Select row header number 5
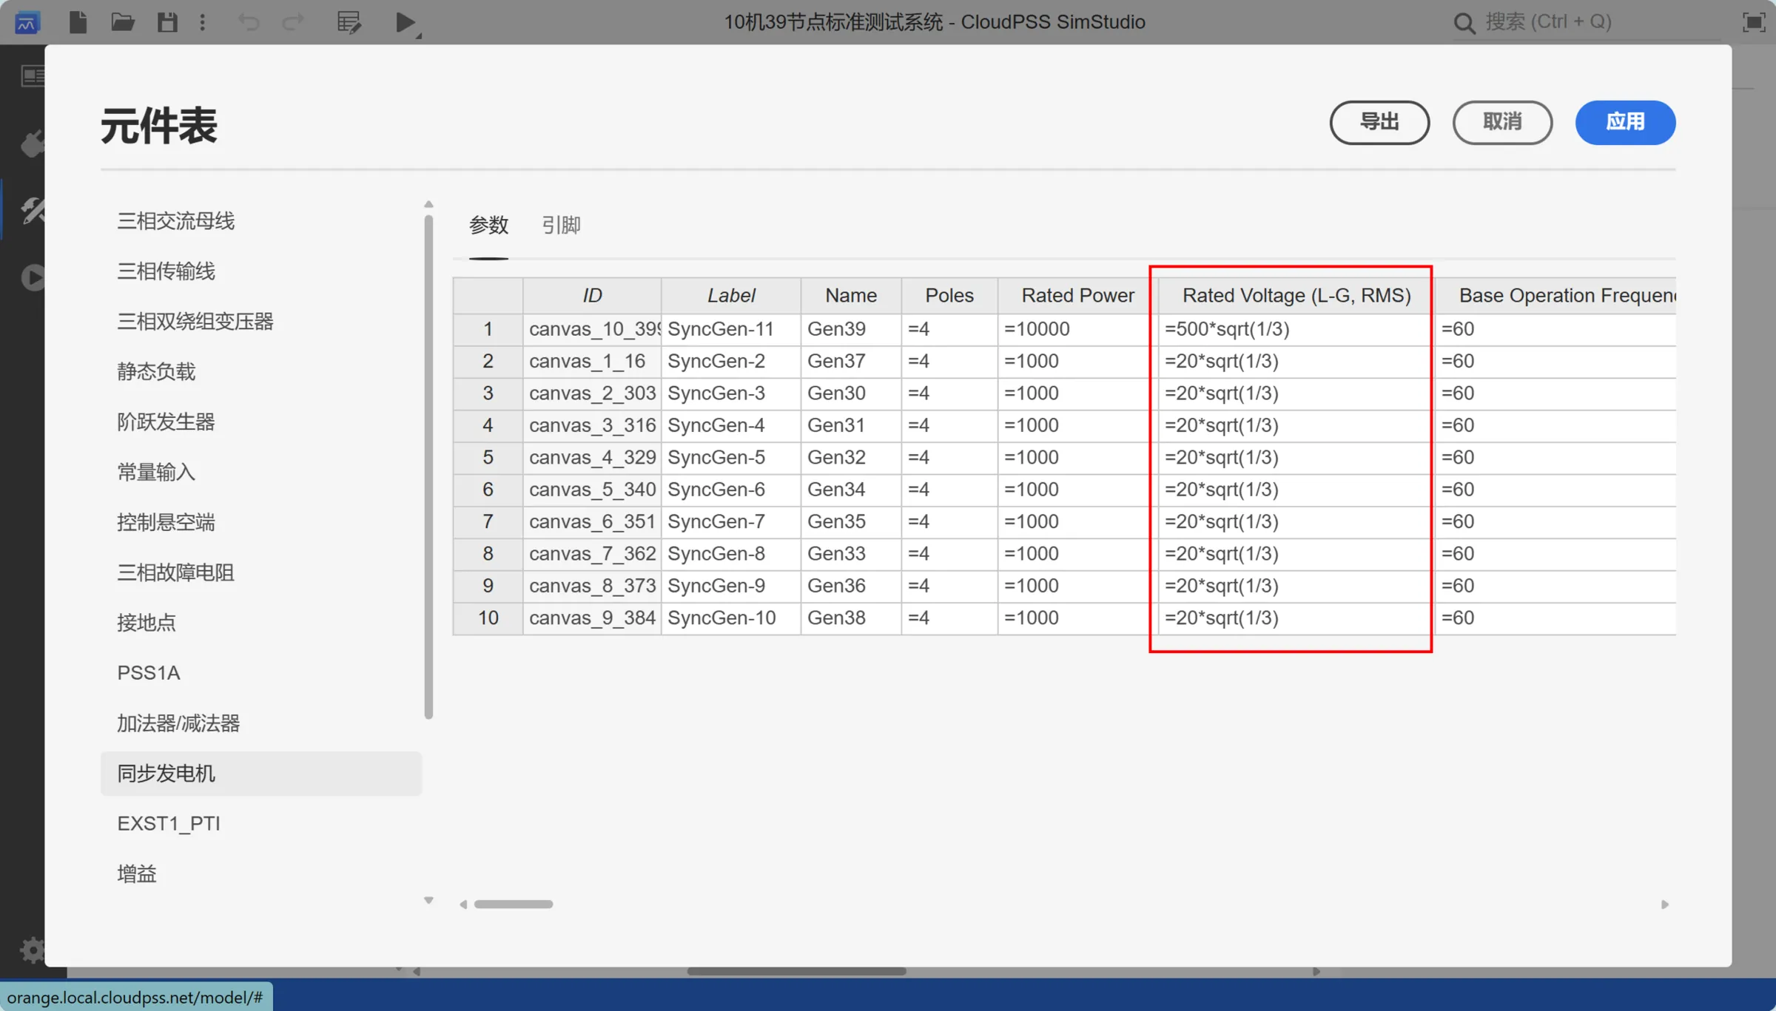 [488, 457]
